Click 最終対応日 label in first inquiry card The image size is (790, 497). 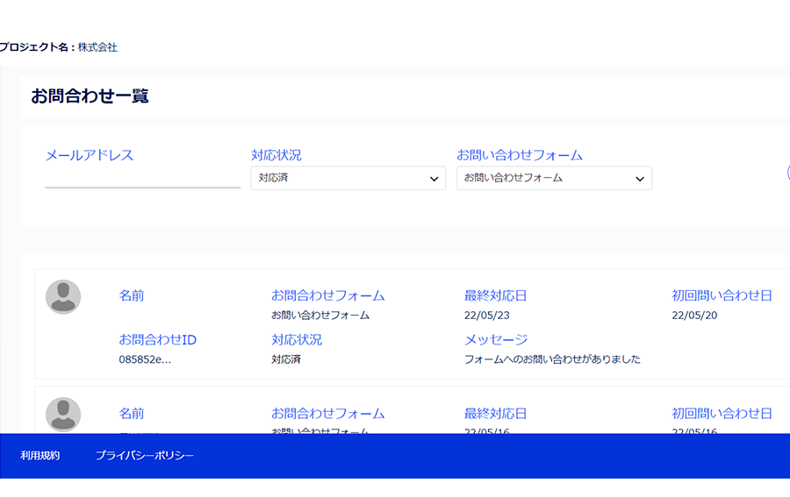495,296
